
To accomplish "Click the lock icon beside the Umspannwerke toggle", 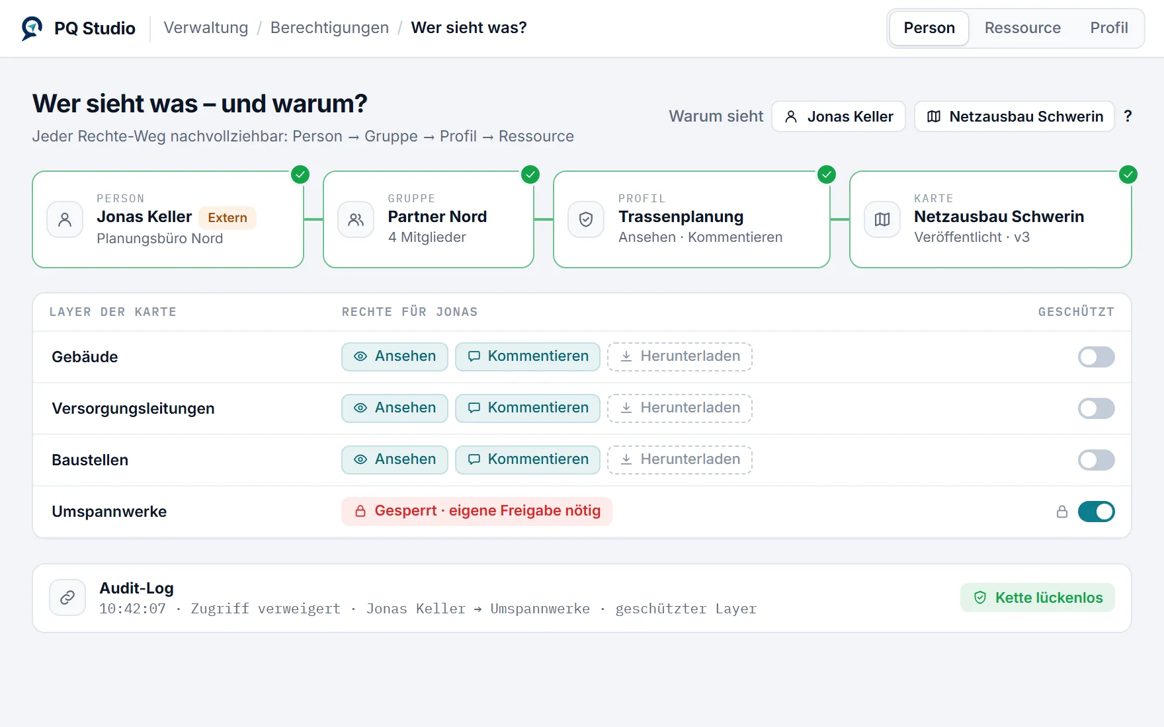I will [1062, 512].
